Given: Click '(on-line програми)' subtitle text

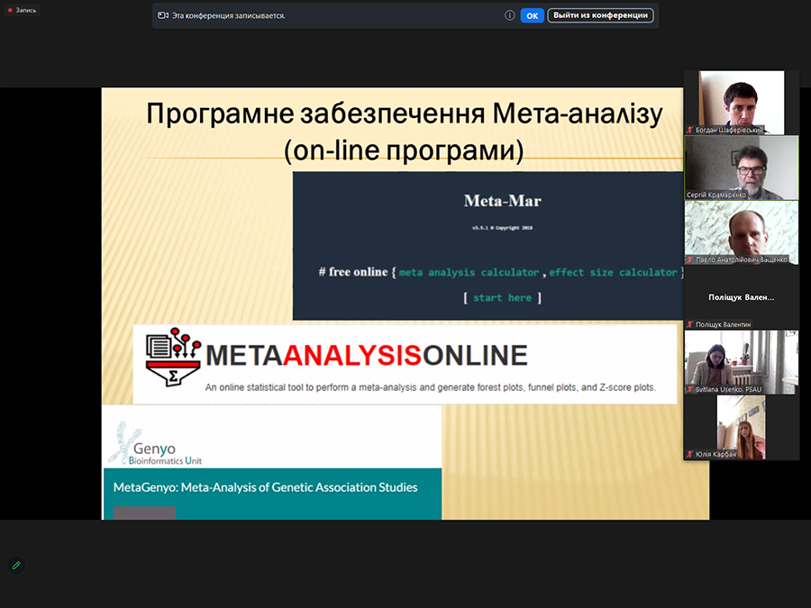Looking at the screenshot, I should tap(404, 150).
